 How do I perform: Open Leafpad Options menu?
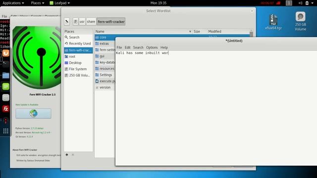click(x=152, y=47)
